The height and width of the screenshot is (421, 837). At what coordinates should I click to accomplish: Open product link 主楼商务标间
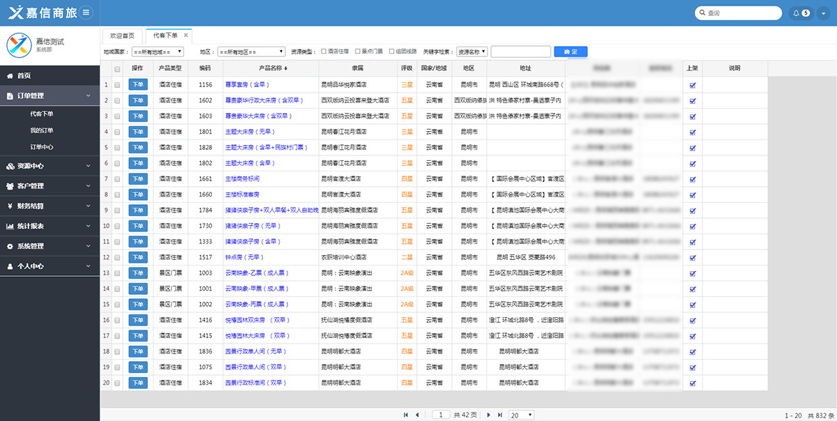click(x=242, y=178)
